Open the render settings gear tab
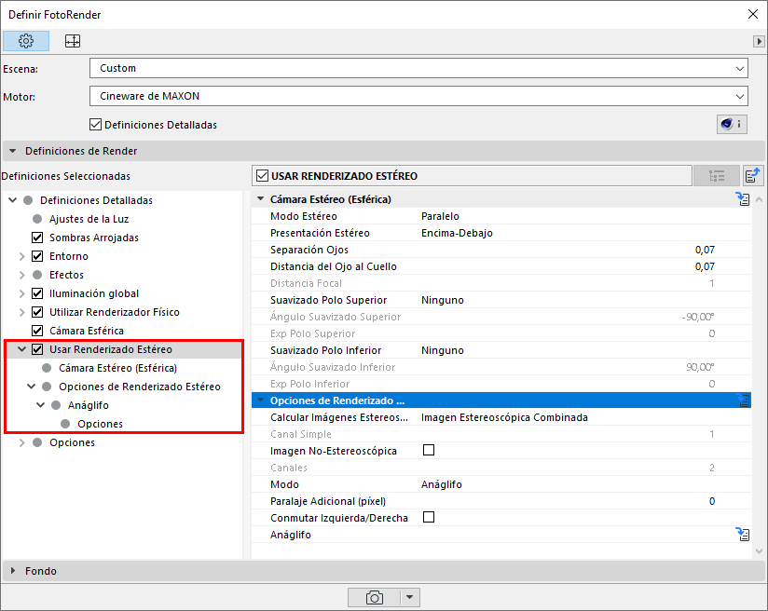Image resolution: width=768 pixels, height=611 pixels. click(26, 41)
